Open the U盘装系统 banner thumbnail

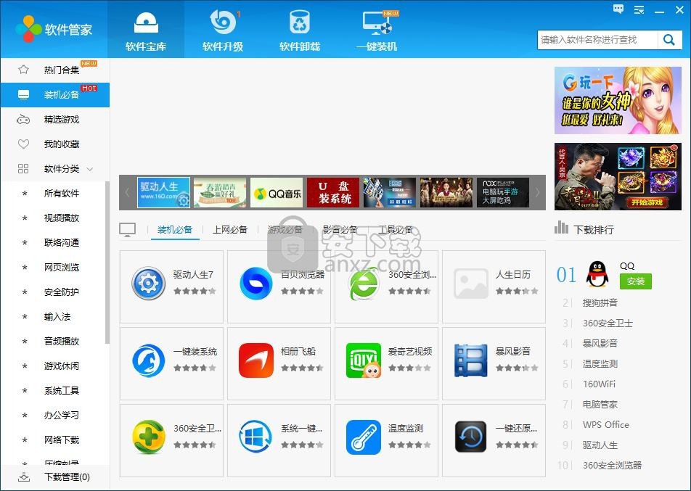(x=333, y=192)
